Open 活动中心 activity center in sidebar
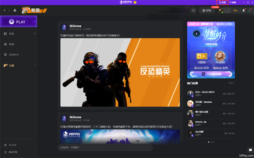Image resolution: width=254 pixels, height=158 pixels. (x=13, y=54)
